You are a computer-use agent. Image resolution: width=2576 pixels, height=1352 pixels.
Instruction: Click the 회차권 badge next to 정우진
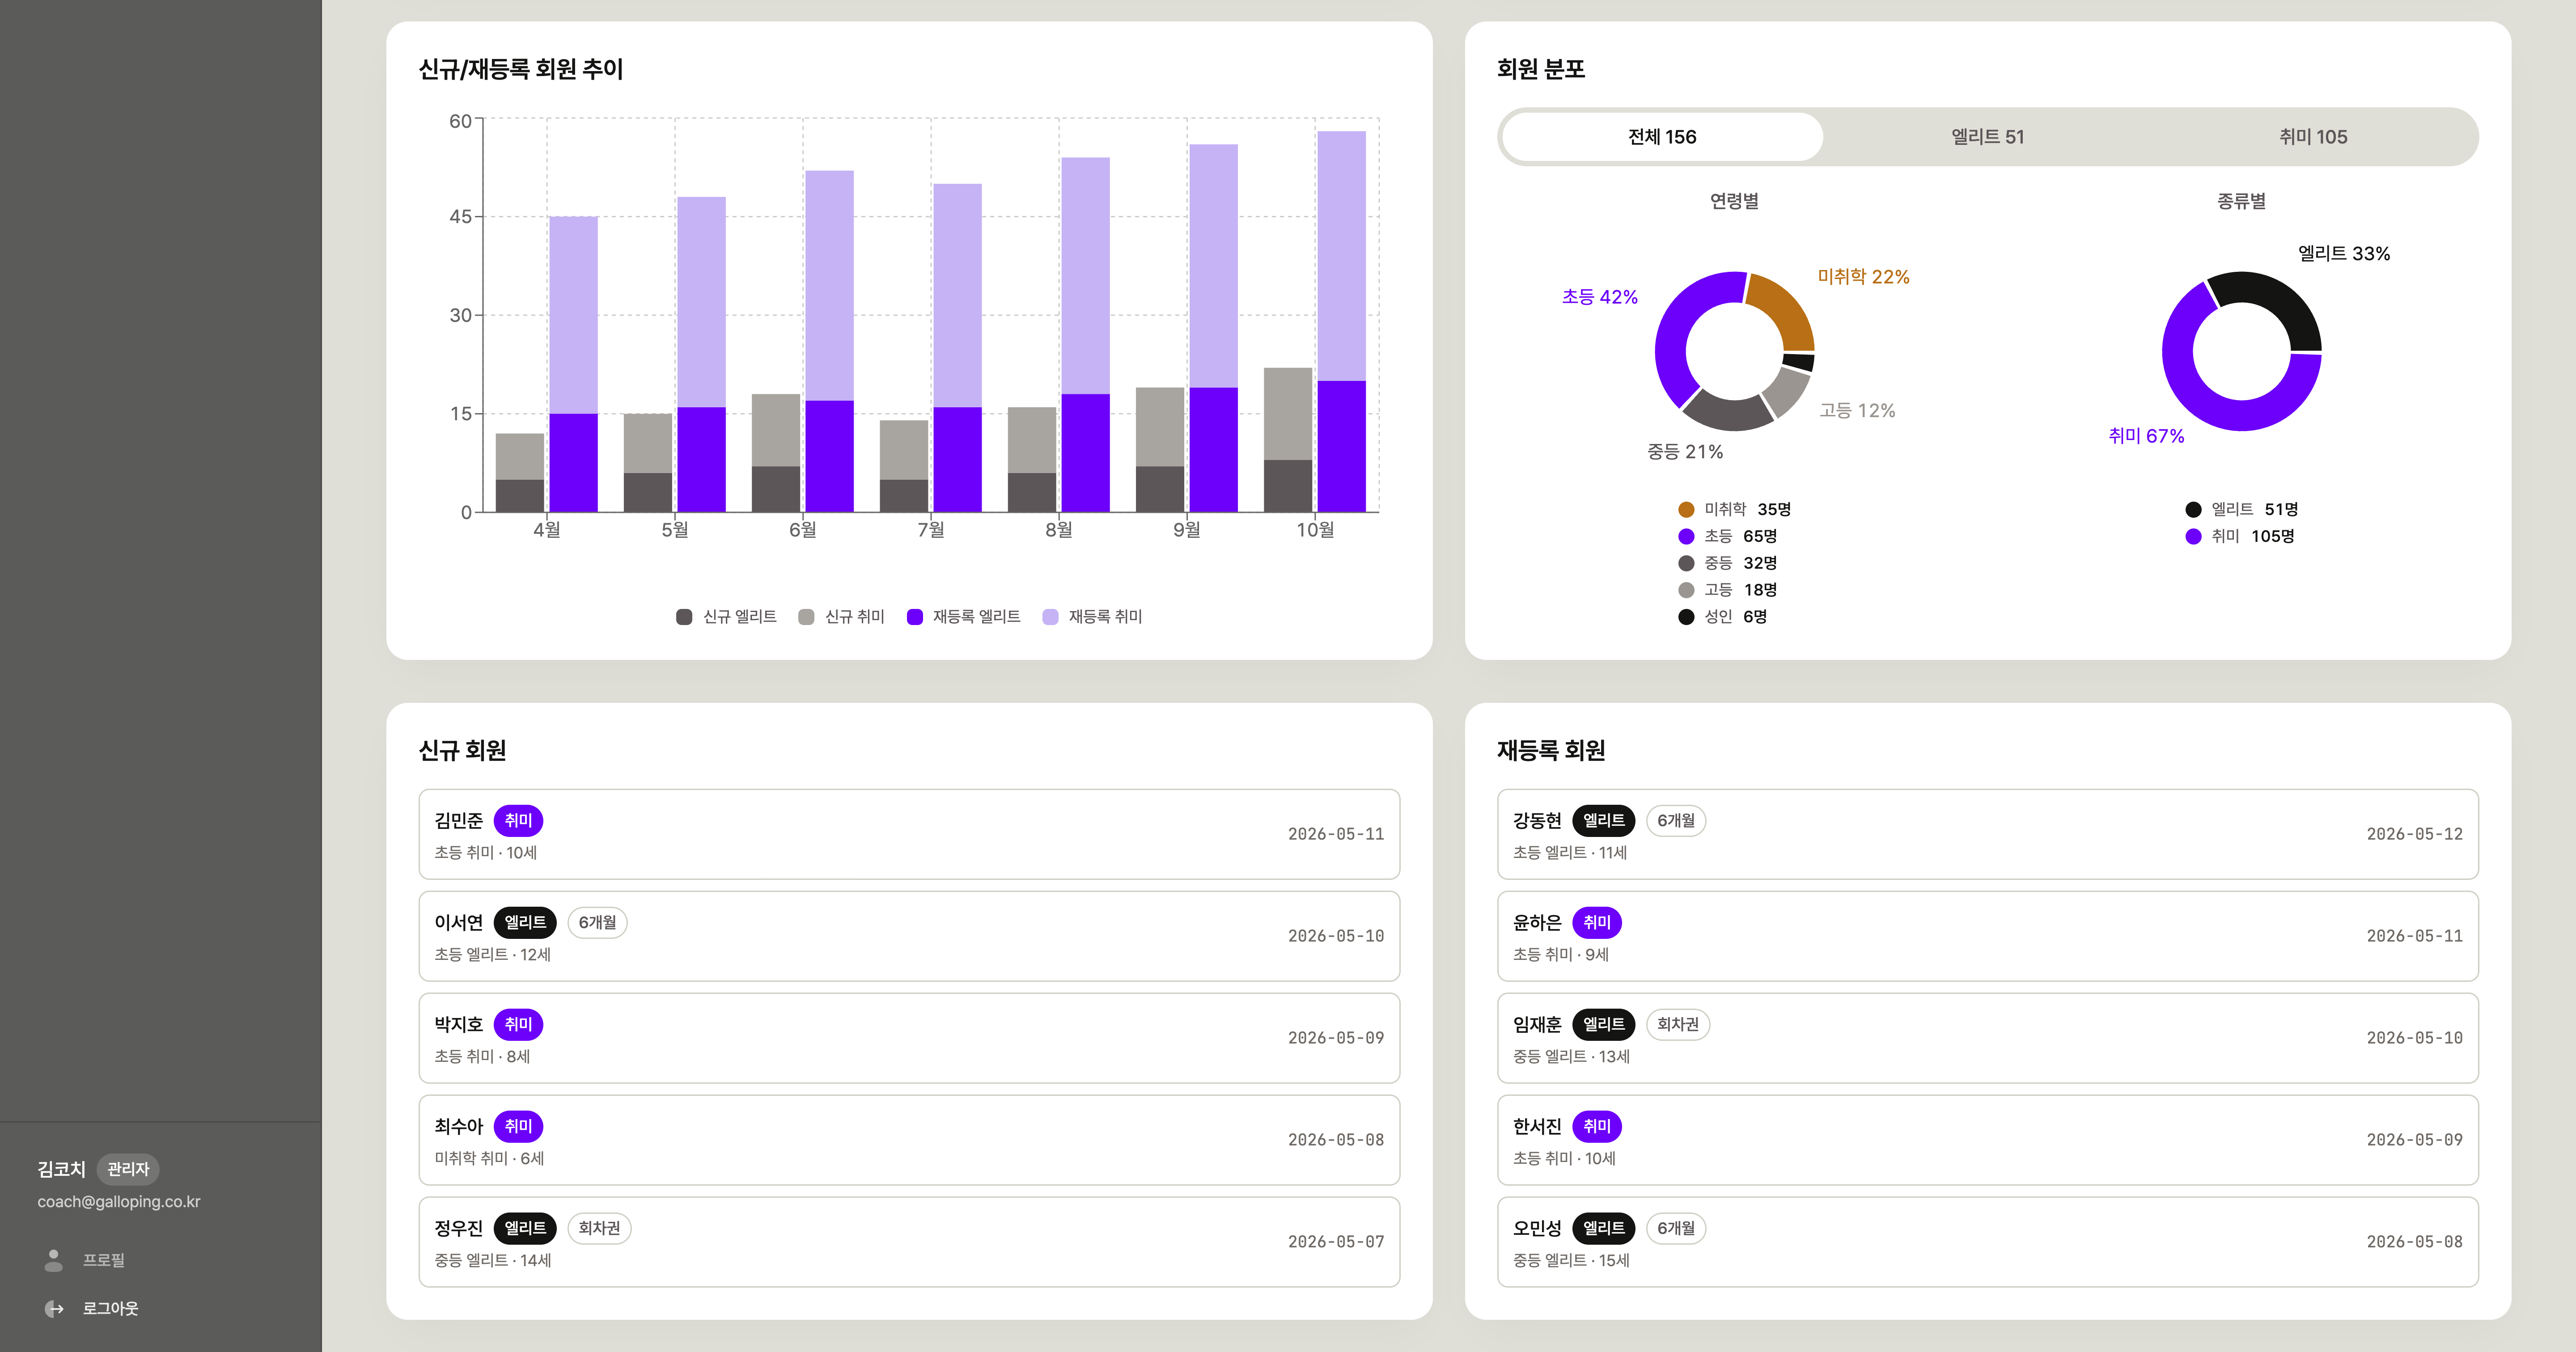tap(599, 1229)
